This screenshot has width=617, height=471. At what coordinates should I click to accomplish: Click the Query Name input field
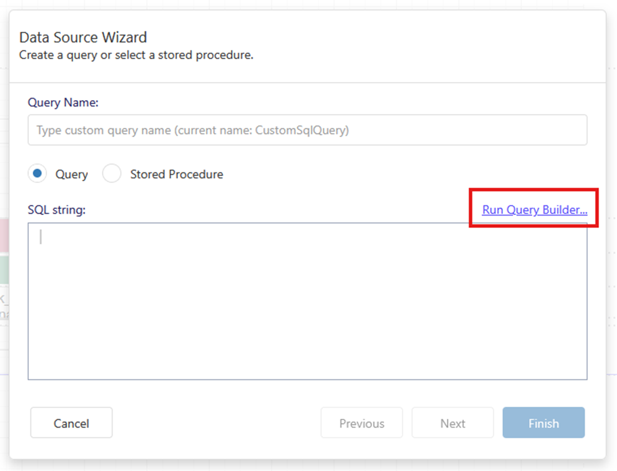[307, 130]
